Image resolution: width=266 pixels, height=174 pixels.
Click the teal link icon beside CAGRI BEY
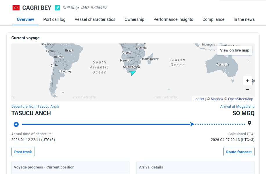pyautogui.click(x=57, y=8)
